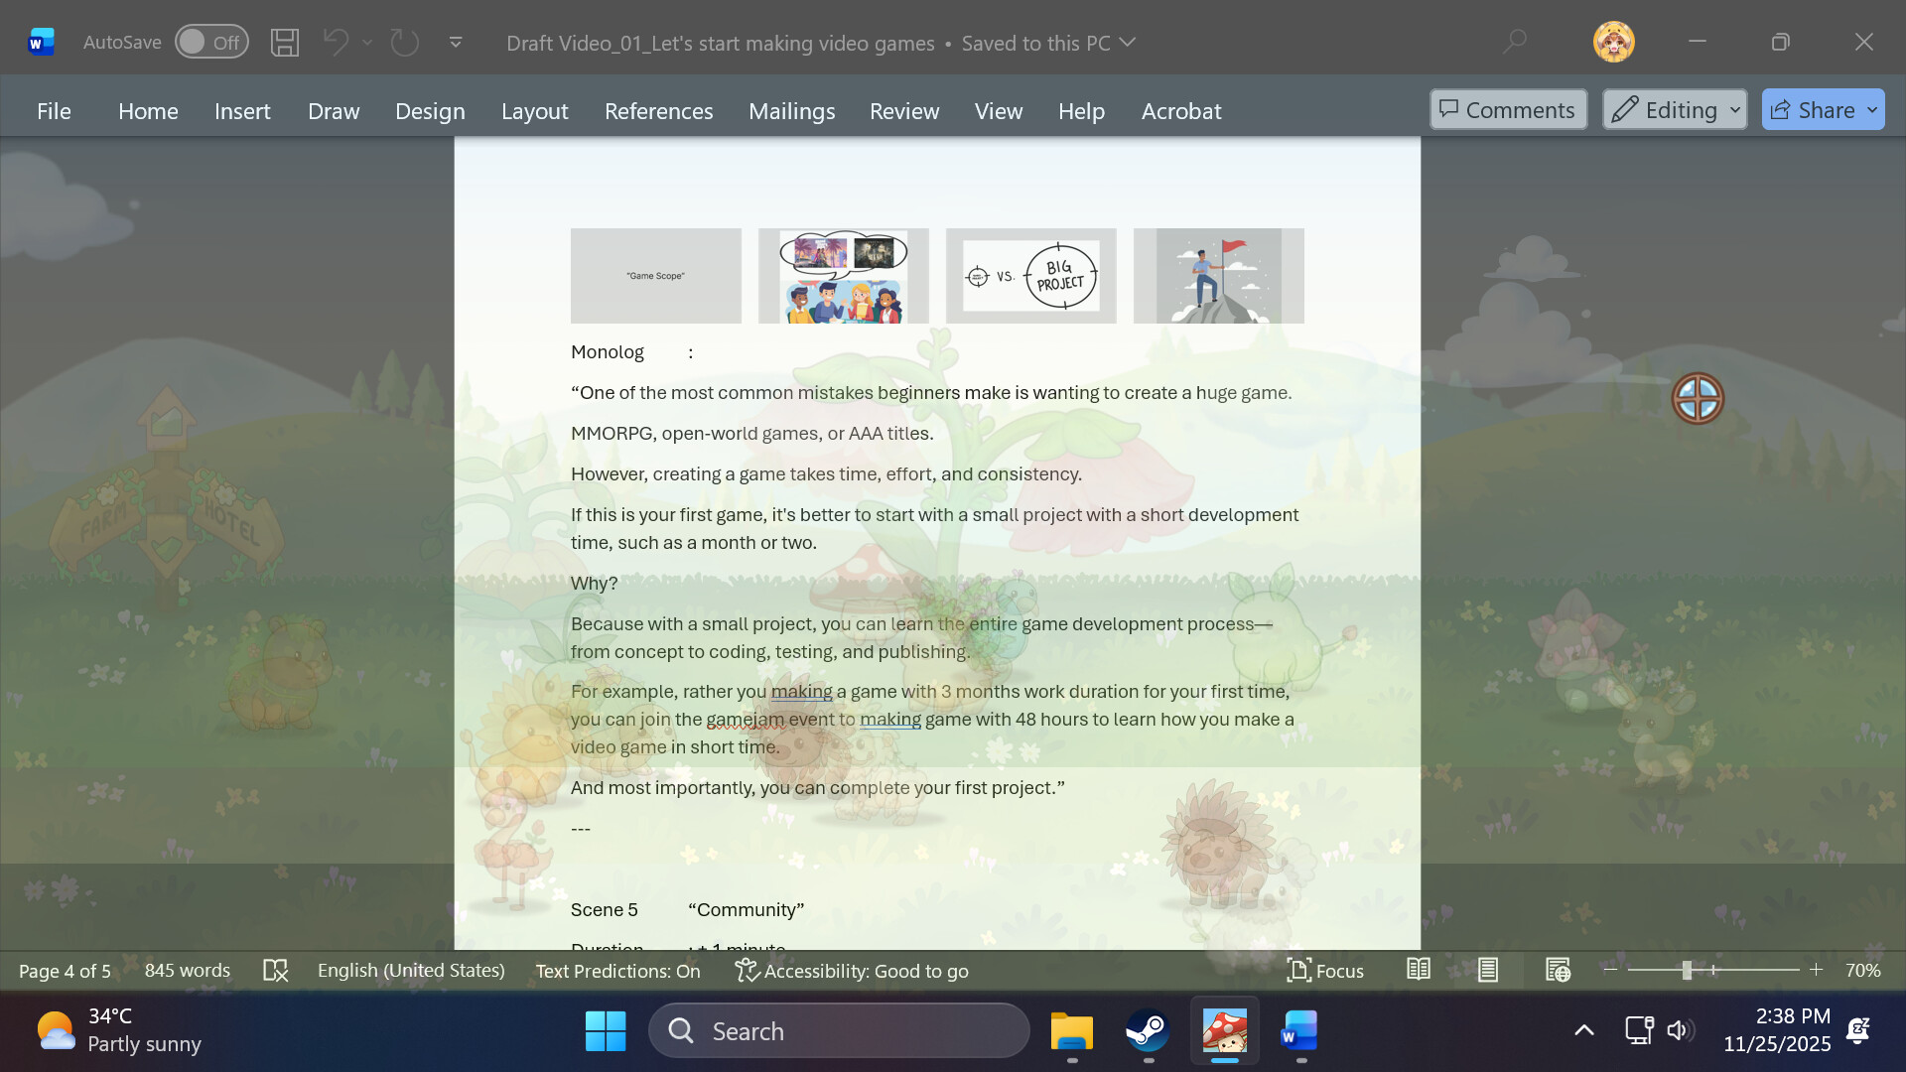The image size is (1906, 1072).
Task: Toggle AutoSave switch on
Action: 211,43
